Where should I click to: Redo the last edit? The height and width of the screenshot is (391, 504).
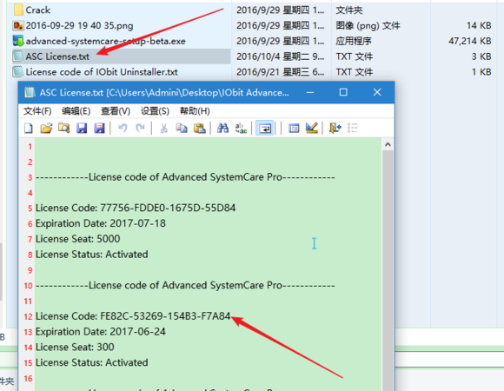[x=140, y=129]
